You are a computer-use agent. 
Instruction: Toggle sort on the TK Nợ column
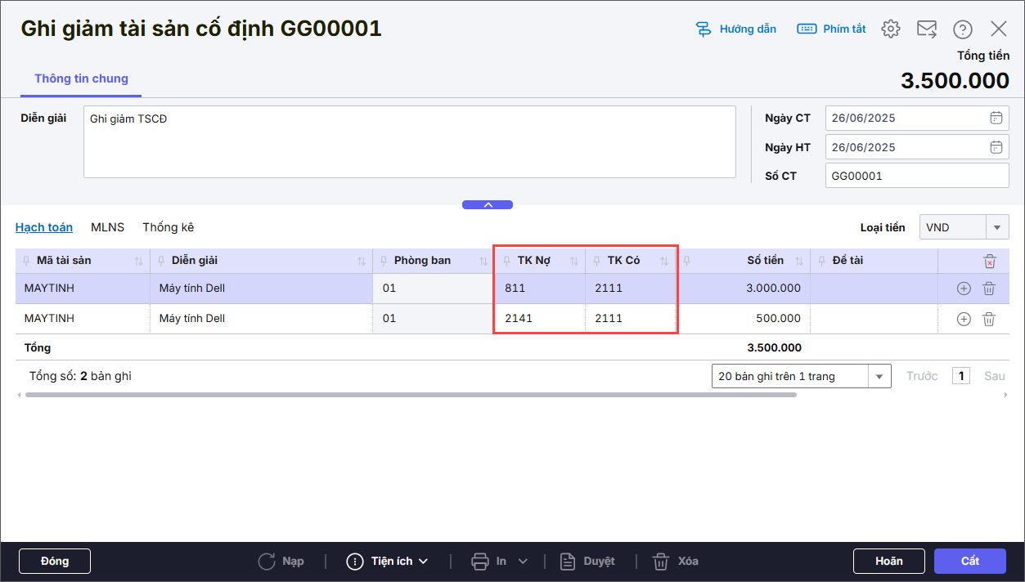pos(574,261)
